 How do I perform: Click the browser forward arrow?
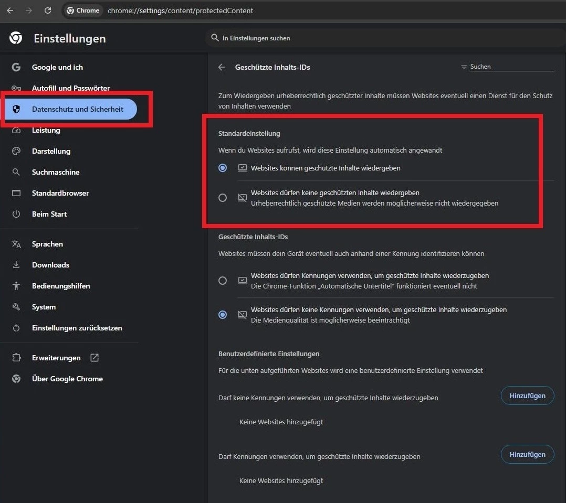coord(29,10)
